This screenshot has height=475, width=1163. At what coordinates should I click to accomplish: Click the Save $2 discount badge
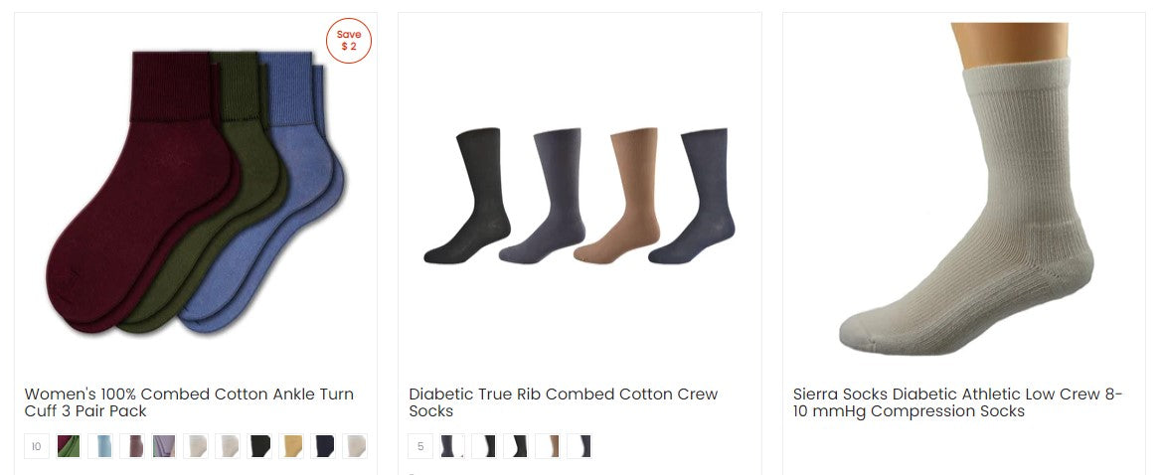coord(349,41)
